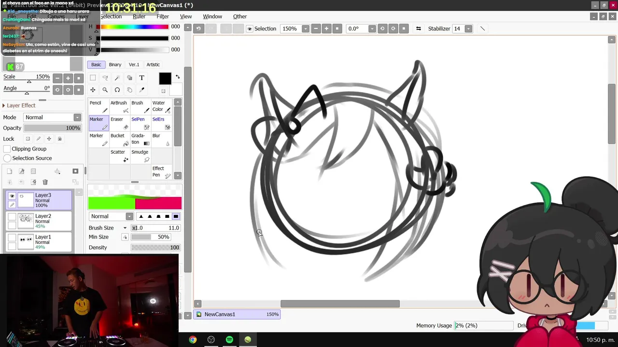Zoom in with Scale plus button
Screen dimensions: 618x347
click(68, 79)
